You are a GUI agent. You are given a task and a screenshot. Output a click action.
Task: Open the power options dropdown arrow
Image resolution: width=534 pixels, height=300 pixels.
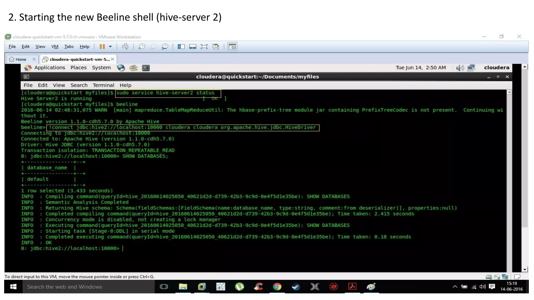[110, 47]
